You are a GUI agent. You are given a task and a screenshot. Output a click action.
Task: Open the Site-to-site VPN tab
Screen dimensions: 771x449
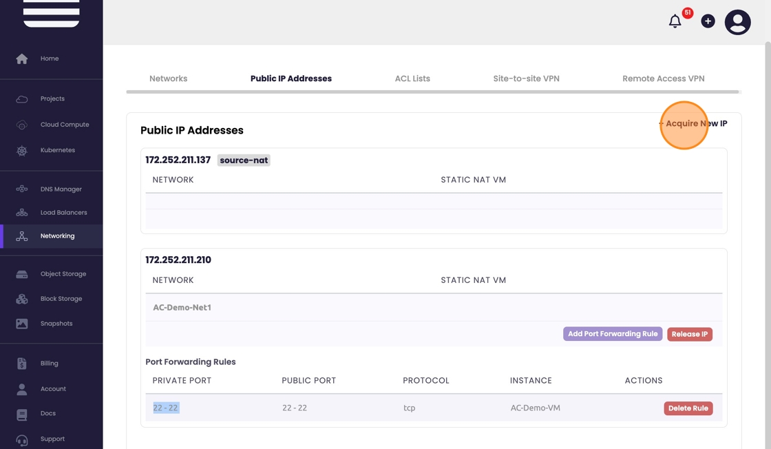coord(526,79)
